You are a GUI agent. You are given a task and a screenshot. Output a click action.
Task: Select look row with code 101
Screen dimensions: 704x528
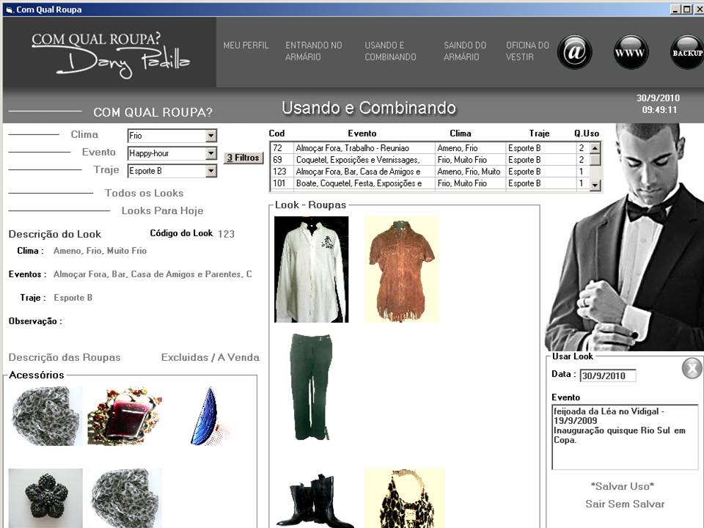pyautogui.click(x=430, y=183)
